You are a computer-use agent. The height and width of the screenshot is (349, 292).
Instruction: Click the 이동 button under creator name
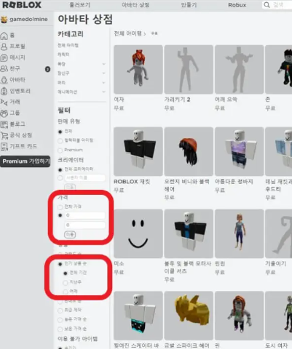pos(70,187)
